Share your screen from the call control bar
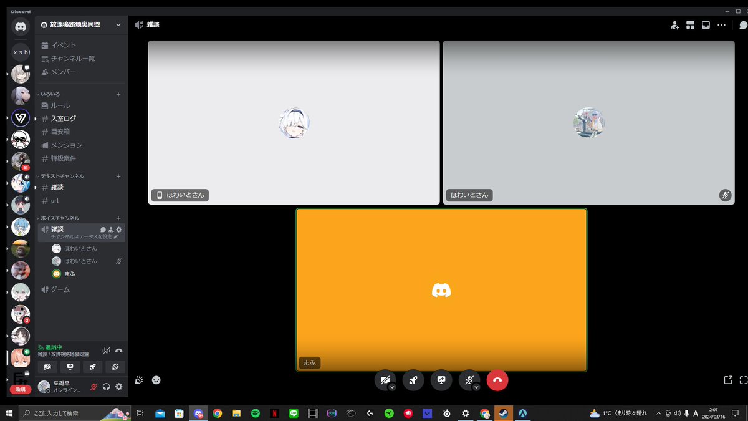The height and width of the screenshot is (421, 748). click(x=441, y=380)
